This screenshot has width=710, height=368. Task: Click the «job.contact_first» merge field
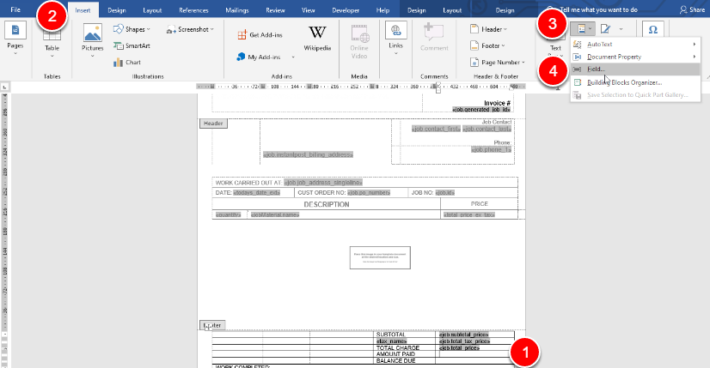click(x=436, y=129)
